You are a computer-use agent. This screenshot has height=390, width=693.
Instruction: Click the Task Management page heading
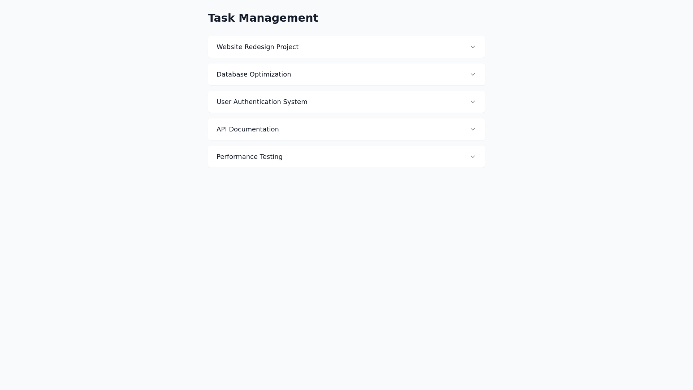(263, 18)
